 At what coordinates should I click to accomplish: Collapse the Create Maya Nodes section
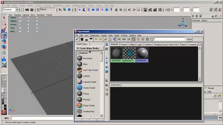pyautogui.click(x=78, y=48)
